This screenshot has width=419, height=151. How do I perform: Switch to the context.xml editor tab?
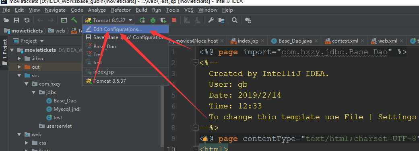pyautogui.click(x=345, y=41)
